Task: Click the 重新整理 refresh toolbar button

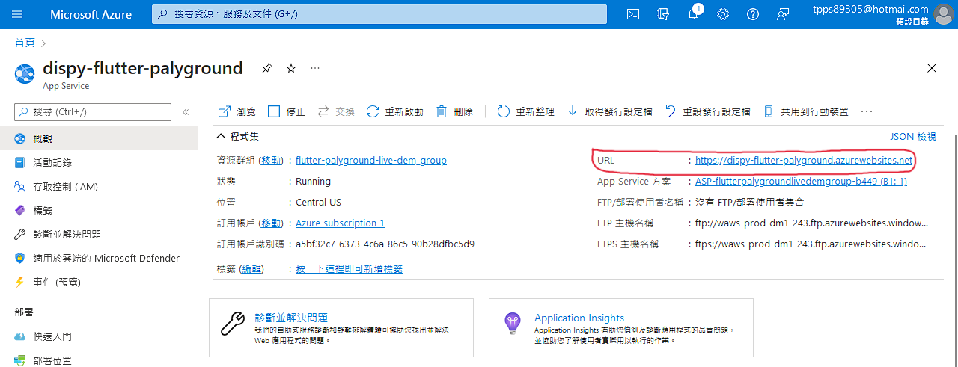Action: (525, 111)
